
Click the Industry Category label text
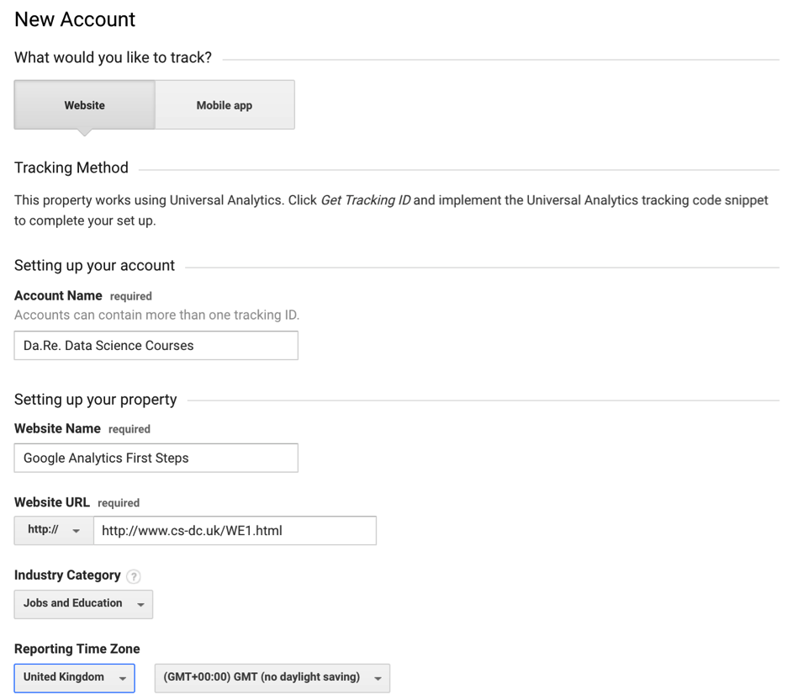pyautogui.click(x=67, y=575)
